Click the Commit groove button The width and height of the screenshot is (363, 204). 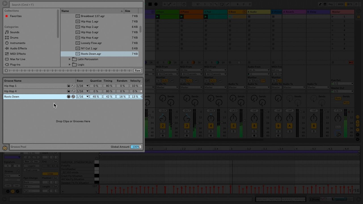pyautogui.click(x=12, y=180)
